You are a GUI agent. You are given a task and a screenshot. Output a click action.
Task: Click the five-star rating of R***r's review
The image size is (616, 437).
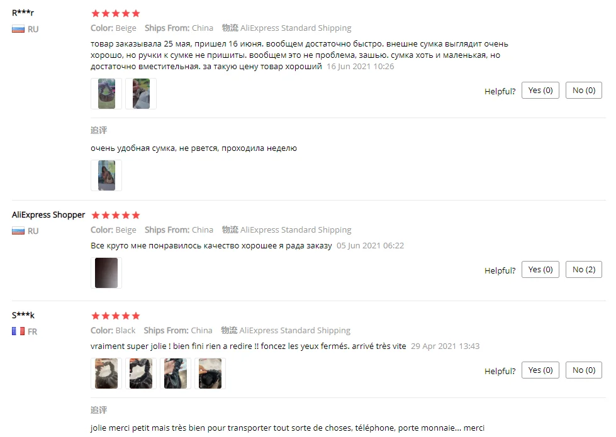[x=116, y=14]
